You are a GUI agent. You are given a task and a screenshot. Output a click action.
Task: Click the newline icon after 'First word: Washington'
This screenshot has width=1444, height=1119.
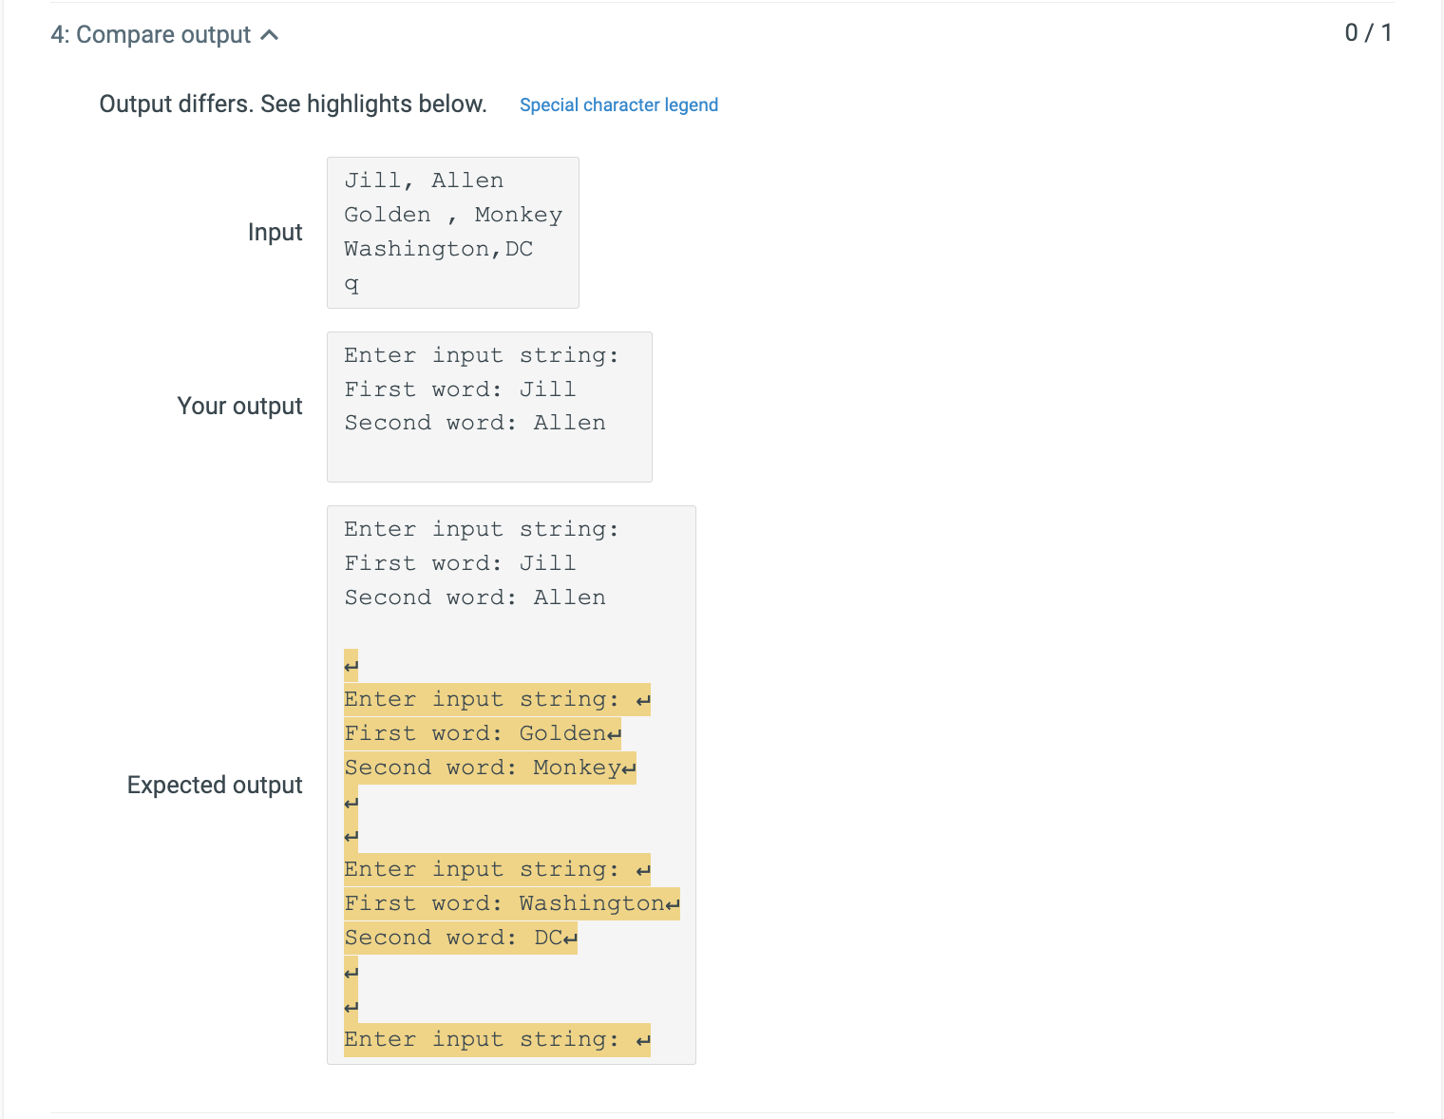[673, 903]
